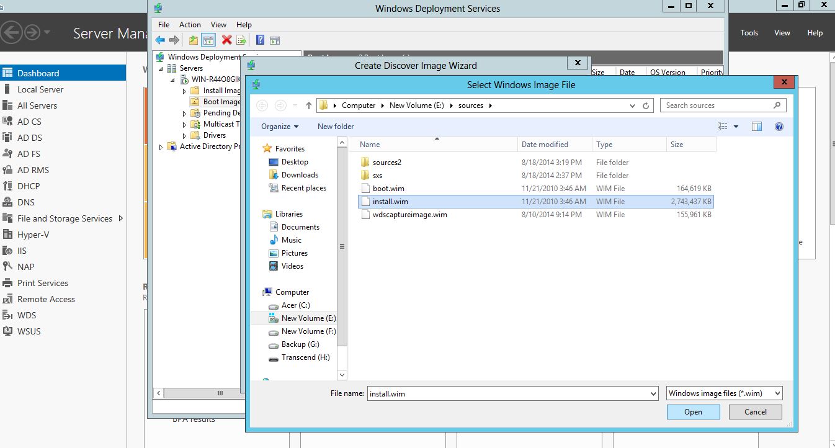Open Server Manager Tools menu
This screenshot has width=835, height=448.
point(749,33)
